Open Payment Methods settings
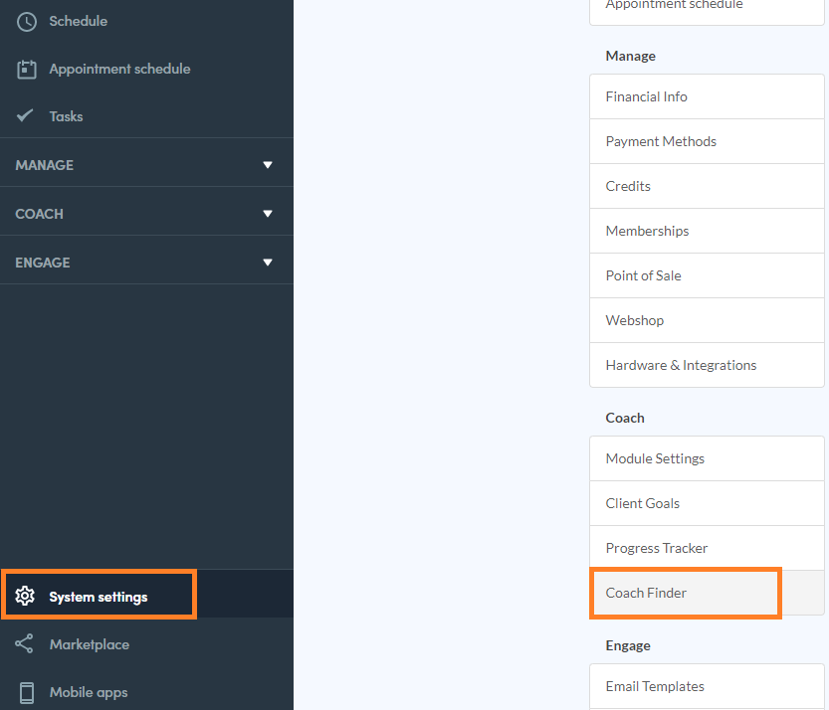The width and height of the screenshot is (829, 710). coord(707,141)
